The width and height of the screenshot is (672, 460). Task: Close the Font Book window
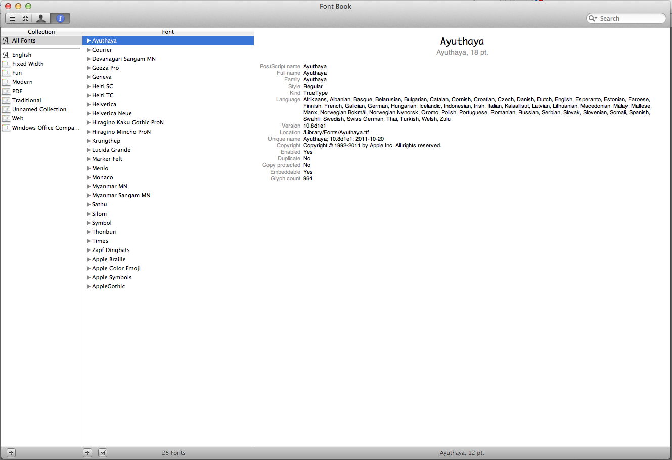click(8, 6)
